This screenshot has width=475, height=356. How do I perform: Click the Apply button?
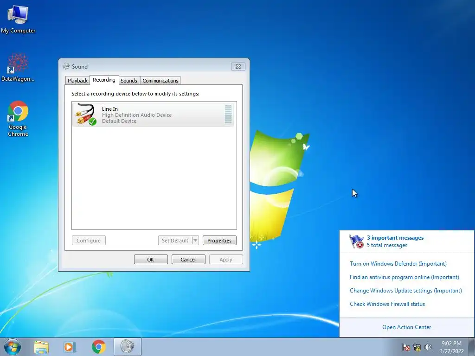pos(226,260)
